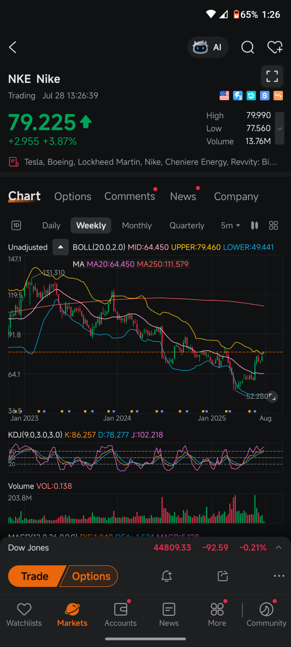
Task: Open fullscreen view for the NKE quote
Action: [x=272, y=76]
